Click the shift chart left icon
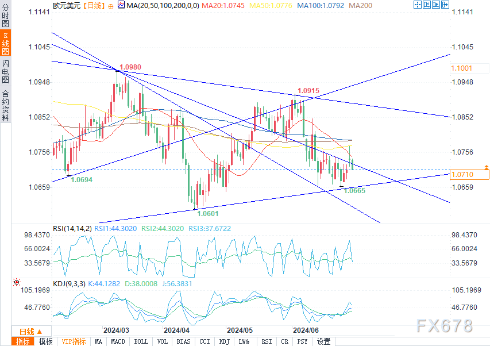The height and width of the screenshot is (346, 490). 427,5
